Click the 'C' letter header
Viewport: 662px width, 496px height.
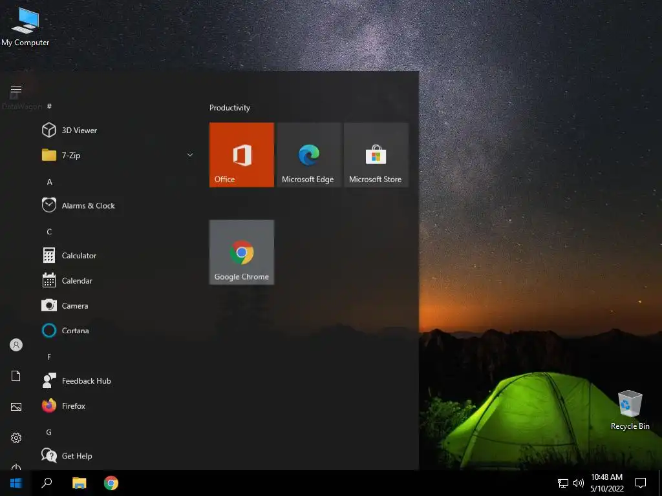(x=49, y=232)
